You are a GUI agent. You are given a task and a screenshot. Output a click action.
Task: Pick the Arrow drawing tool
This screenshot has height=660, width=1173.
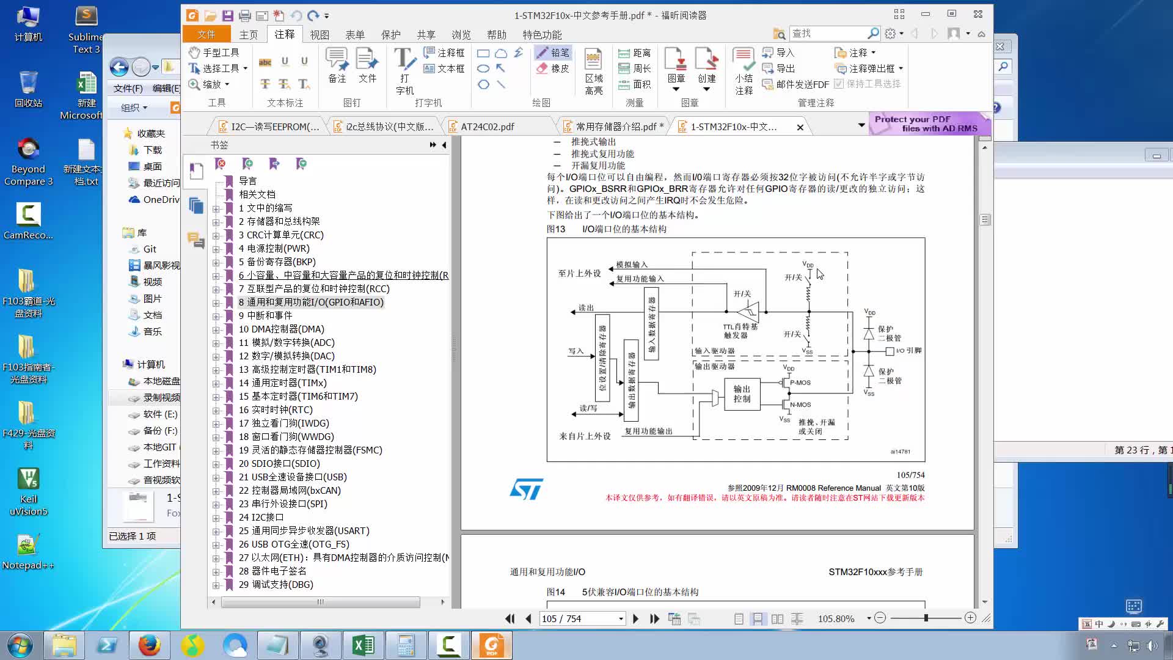(x=501, y=68)
